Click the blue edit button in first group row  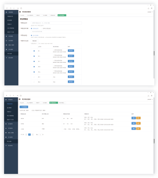tap(133, 118)
